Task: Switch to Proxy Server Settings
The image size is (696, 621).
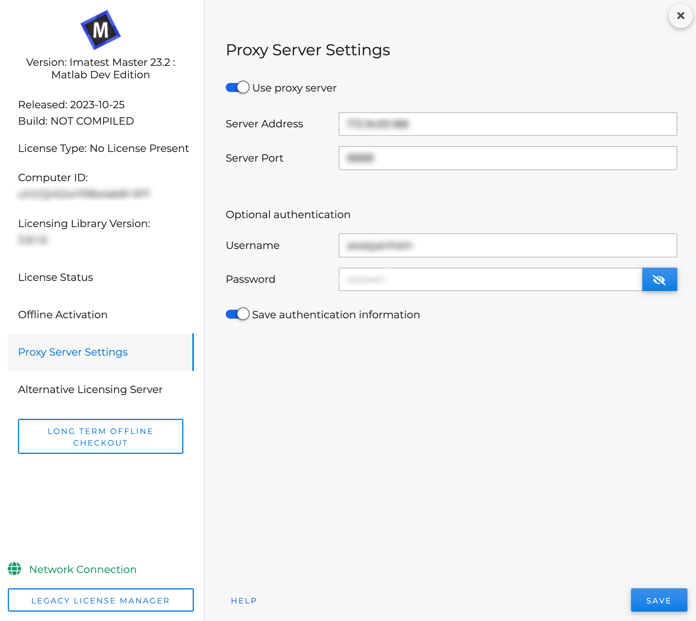Action: point(73,352)
